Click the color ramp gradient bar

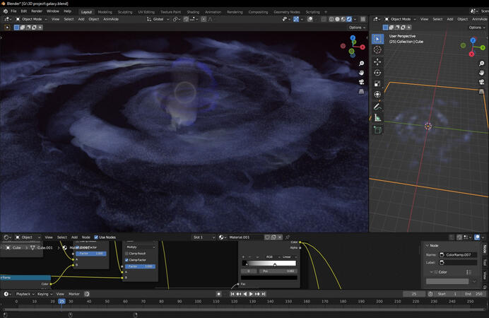tap(270, 264)
